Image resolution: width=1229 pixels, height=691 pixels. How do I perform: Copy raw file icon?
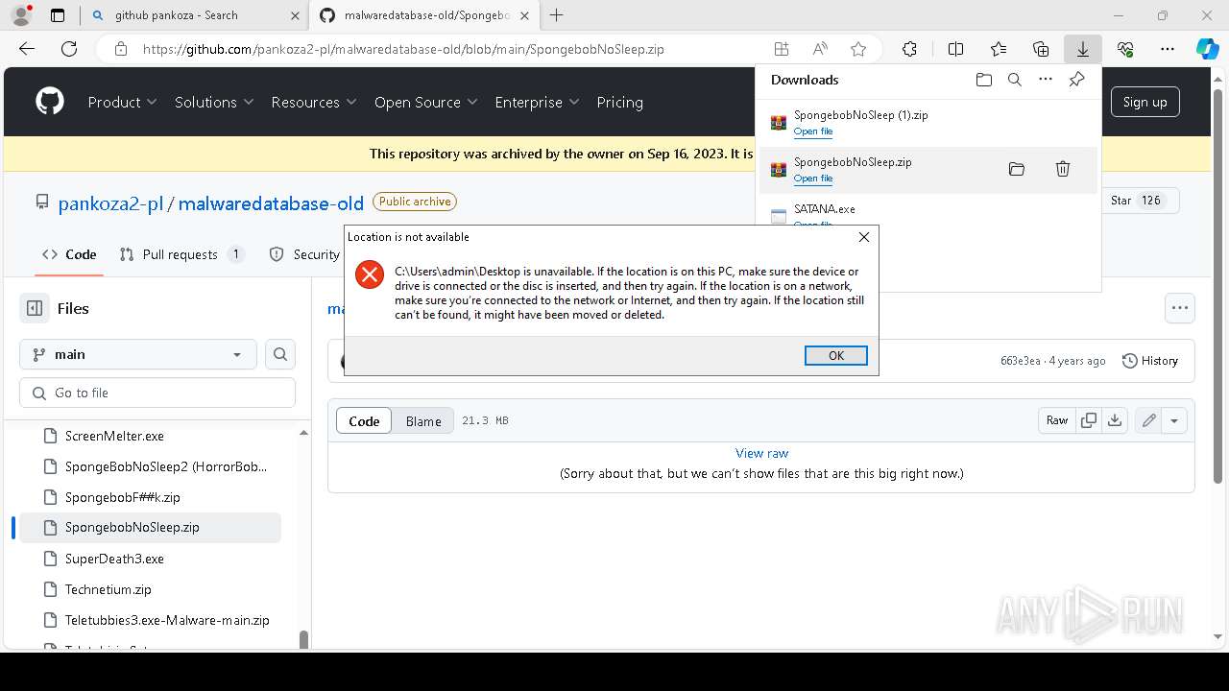click(1089, 420)
